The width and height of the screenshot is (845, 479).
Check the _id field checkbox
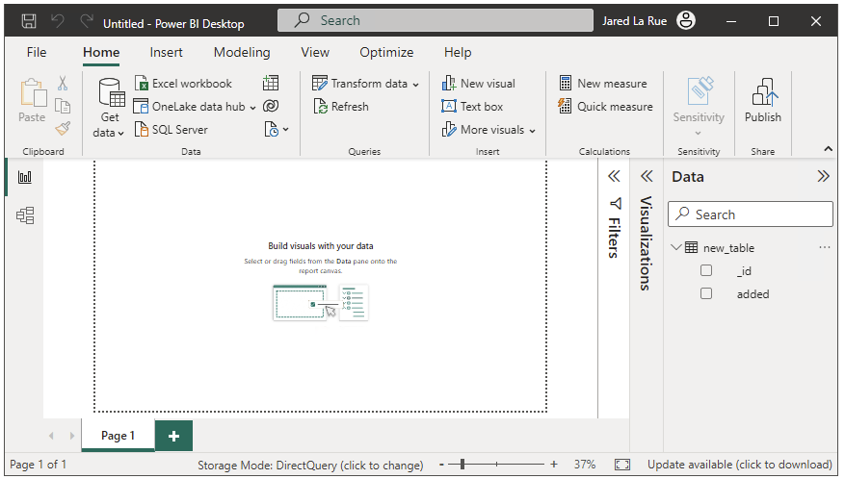pyautogui.click(x=706, y=271)
